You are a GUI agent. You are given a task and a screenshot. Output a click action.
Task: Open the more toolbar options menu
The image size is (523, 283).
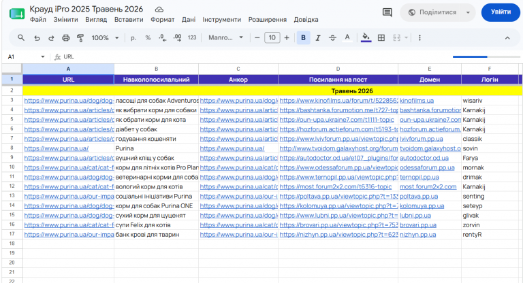419,37
